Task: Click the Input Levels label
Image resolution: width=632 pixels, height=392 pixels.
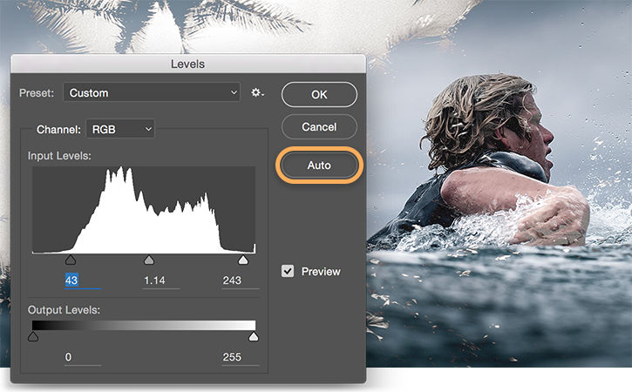Action: tap(59, 156)
